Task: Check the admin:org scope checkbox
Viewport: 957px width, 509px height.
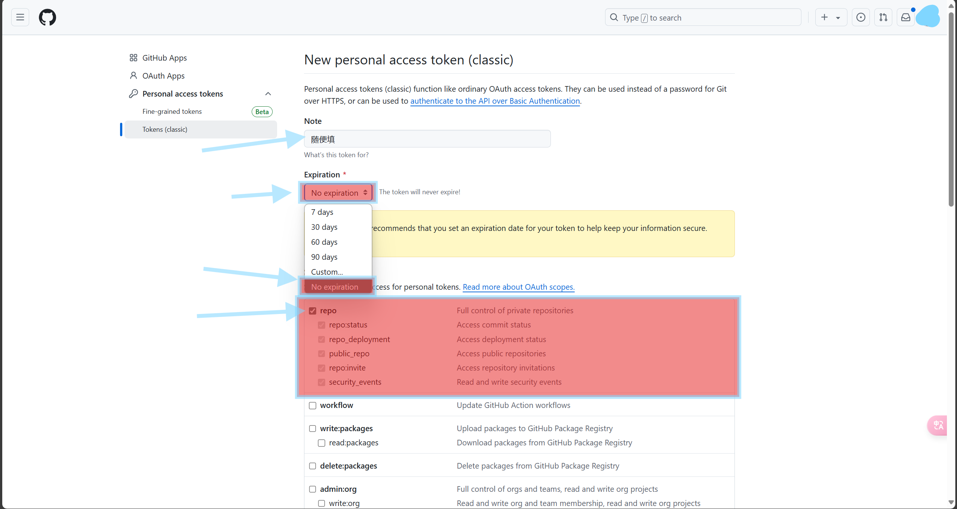Action: click(x=313, y=489)
